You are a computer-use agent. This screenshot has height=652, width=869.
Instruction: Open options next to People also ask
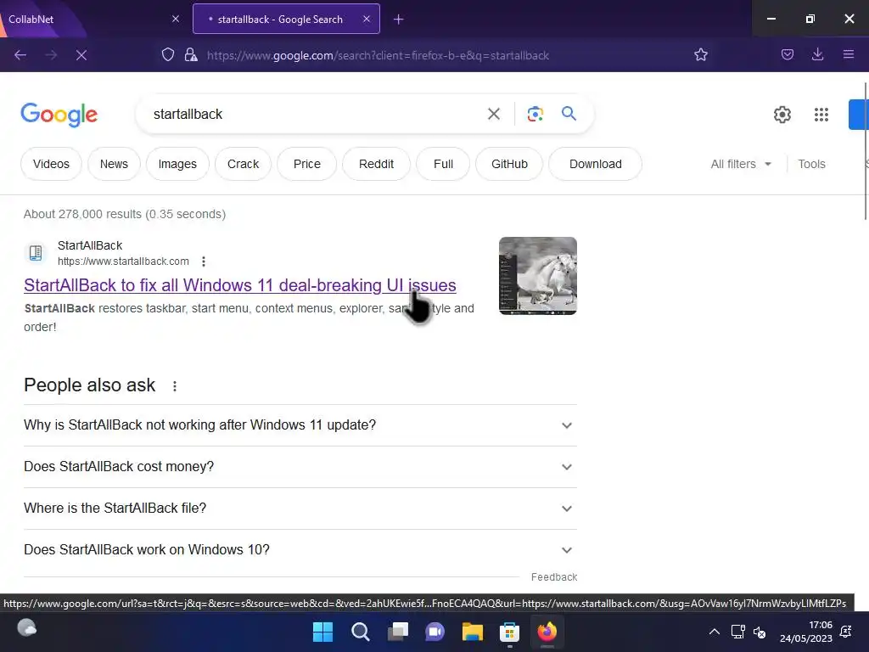[175, 386]
